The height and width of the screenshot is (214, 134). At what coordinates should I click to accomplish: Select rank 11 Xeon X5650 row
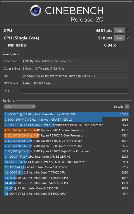[x=66, y=167]
